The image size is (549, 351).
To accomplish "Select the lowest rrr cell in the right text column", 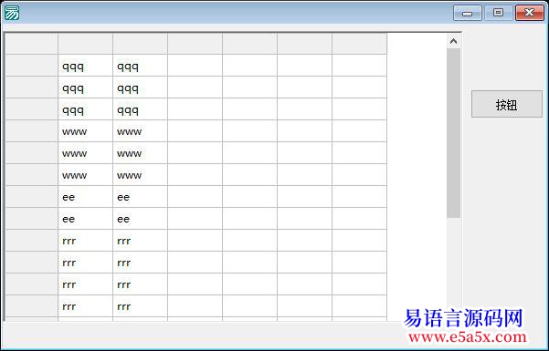I will [140, 306].
